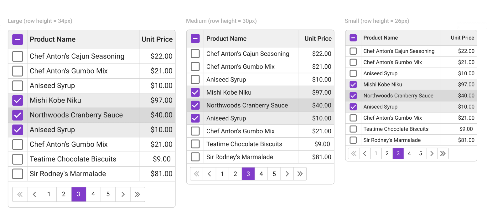Click previous page arrow in Small grid

365,153
